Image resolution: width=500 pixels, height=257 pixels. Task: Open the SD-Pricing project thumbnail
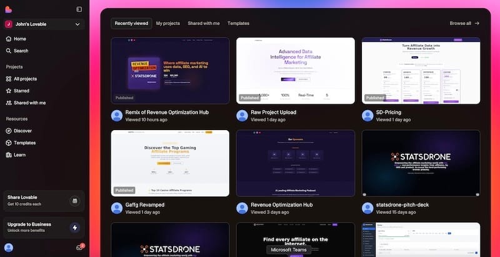tap(421, 71)
